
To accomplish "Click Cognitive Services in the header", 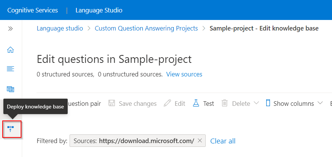I will tap(33, 10).
